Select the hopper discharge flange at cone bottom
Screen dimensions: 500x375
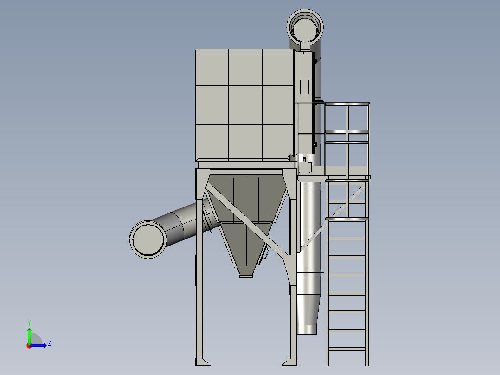coord(246,277)
